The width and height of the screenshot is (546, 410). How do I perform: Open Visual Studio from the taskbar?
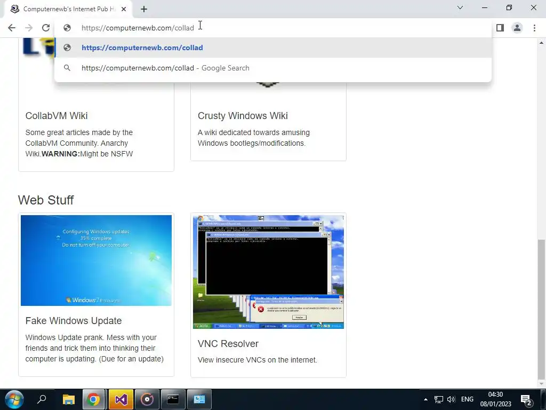pos(121,399)
